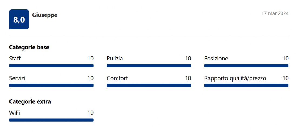Select the review date 17 mar 2024
Image resolution: width=296 pixels, height=132 pixels.
point(275,13)
